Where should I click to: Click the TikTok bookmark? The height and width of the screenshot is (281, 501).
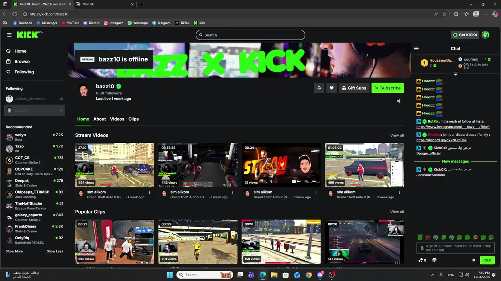coord(182,23)
